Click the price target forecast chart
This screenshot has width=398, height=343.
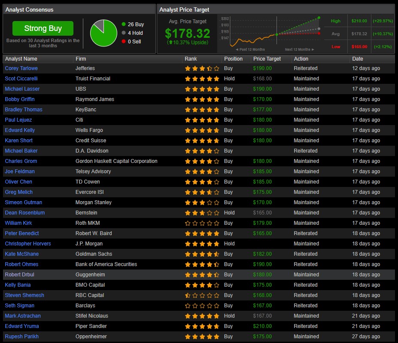point(270,34)
